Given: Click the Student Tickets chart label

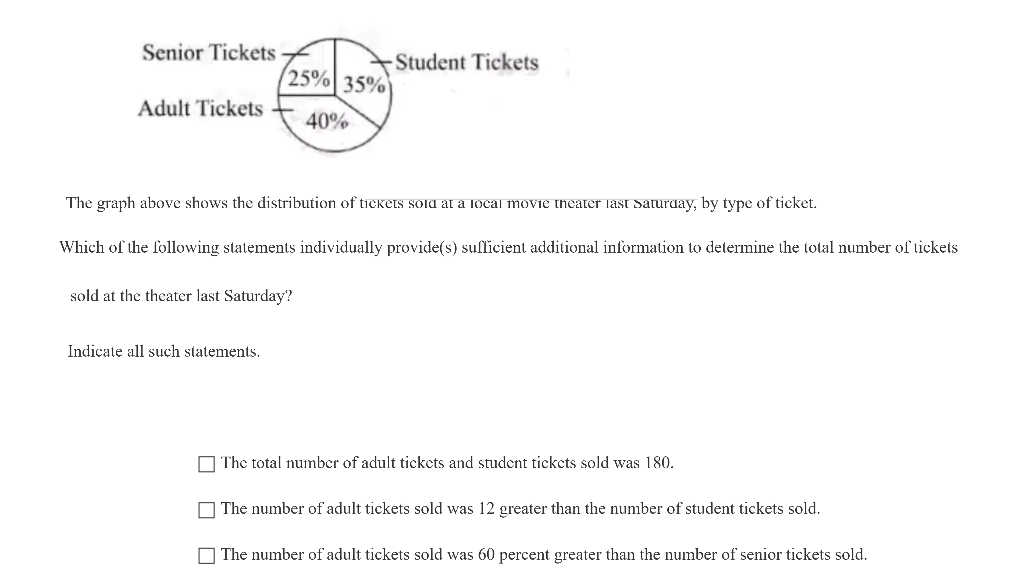Looking at the screenshot, I should pos(467,63).
